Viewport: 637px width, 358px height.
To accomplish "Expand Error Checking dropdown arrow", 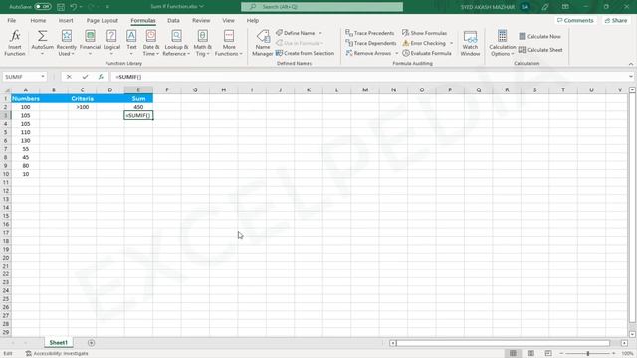I will [x=451, y=43].
